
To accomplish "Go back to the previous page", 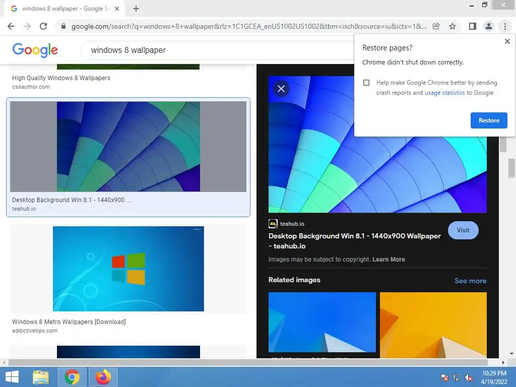I will pyautogui.click(x=11, y=26).
